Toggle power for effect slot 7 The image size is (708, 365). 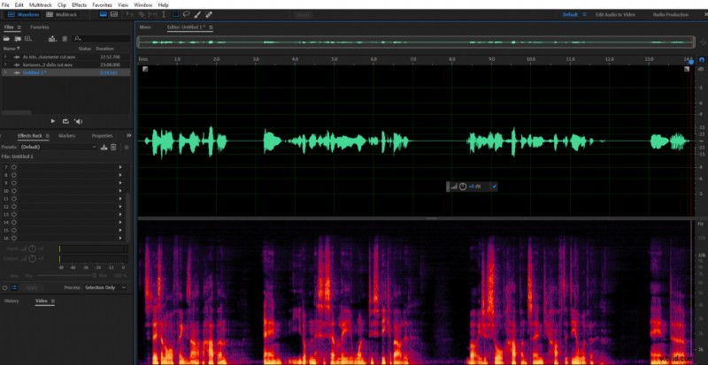coord(14,167)
